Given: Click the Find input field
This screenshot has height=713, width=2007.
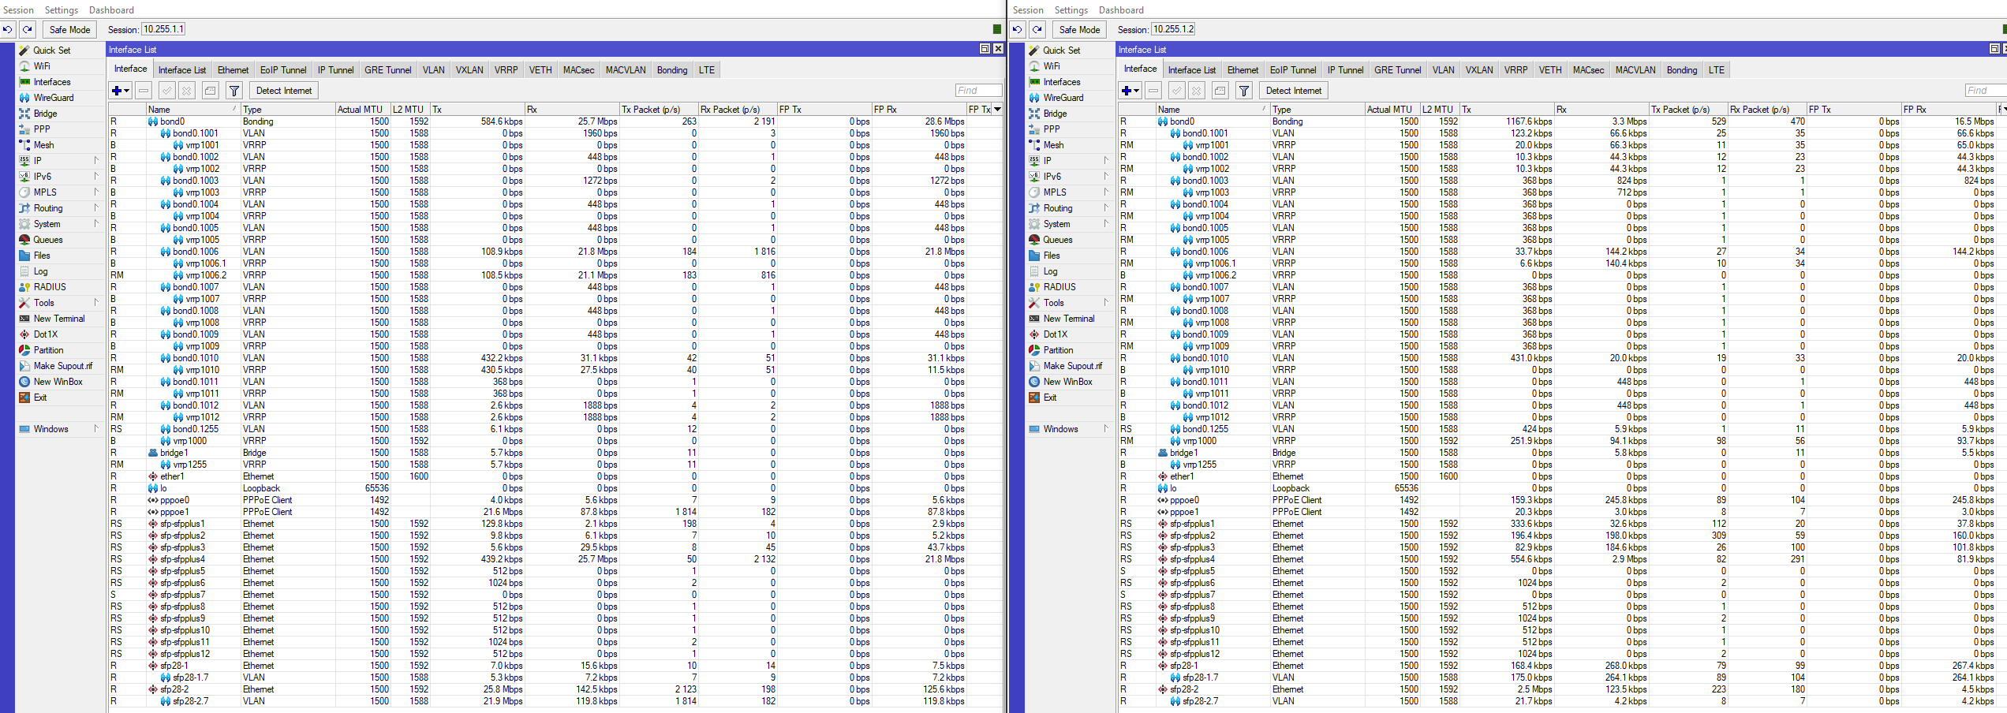Looking at the screenshot, I should [978, 90].
